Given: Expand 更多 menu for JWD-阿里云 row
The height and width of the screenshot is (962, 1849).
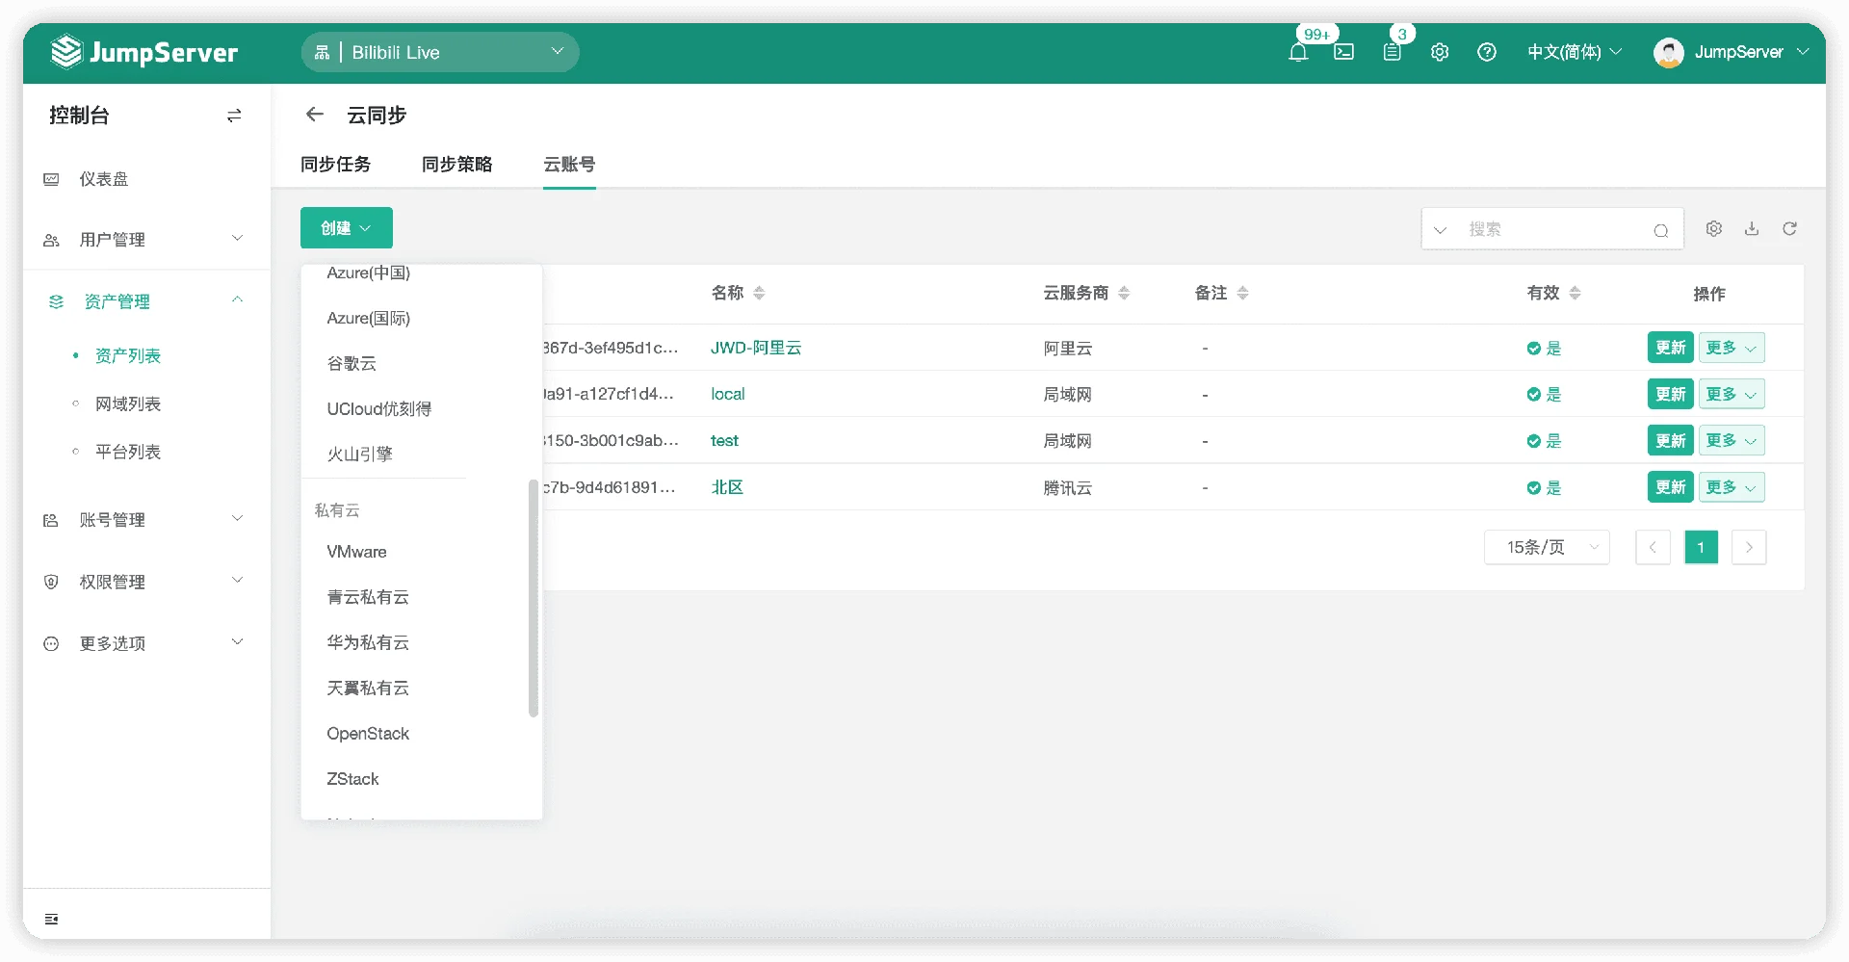Looking at the screenshot, I should [1731, 348].
